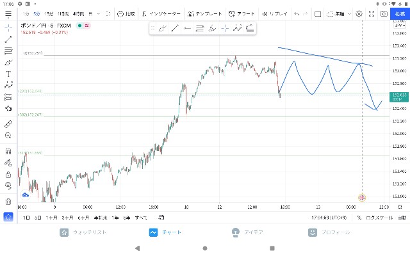Select the zoom-in magnifier tool
The height and width of the screenshot is (256, 410).
tap(8, 135)
